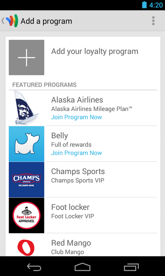Tap Join Program Now under Belly
The height and width of the screenshot is (276, 165).
click(x=77, y=153)
